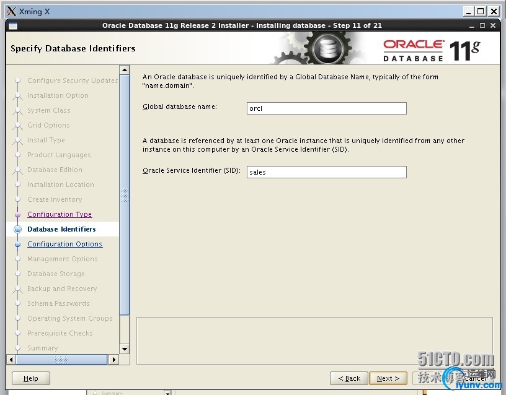506x395 pixels.
Task: Click the Xming X logo icon
Action: click(11, 11)
